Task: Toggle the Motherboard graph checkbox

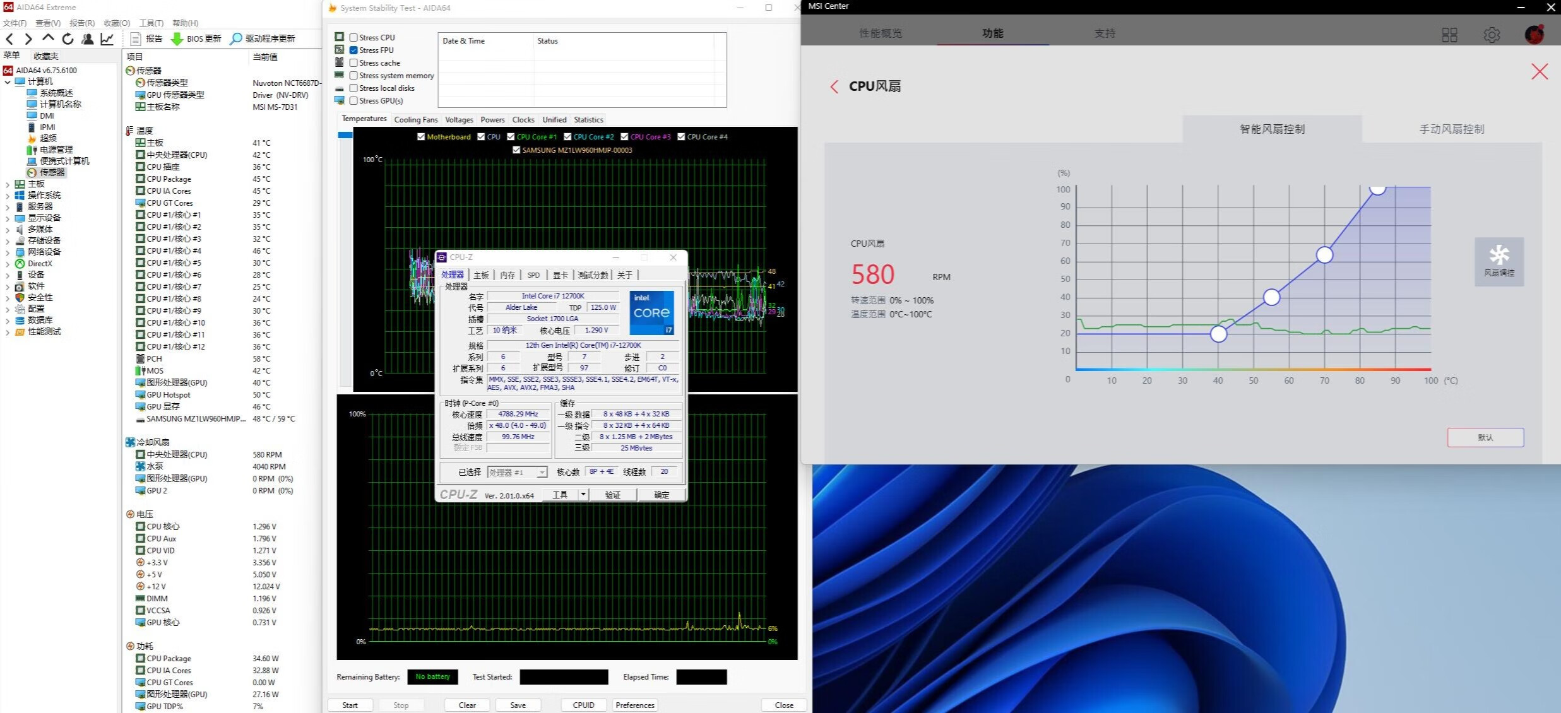Action: [421, 137]
